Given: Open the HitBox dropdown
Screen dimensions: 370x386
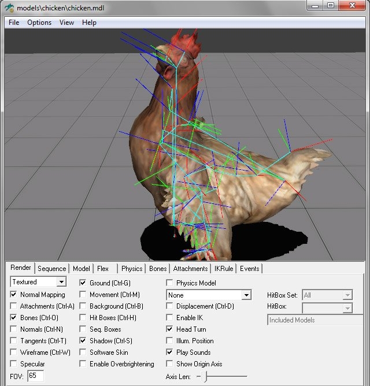Looking at the screenshot, I should pyautogui.click(x=327, y=308).
